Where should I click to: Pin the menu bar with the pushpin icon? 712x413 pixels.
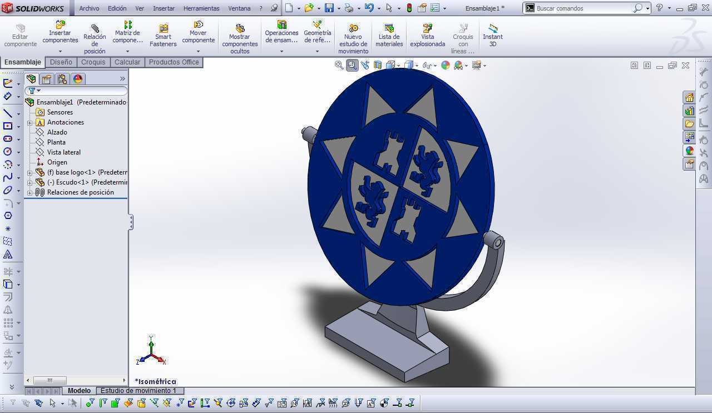point(274,8)
